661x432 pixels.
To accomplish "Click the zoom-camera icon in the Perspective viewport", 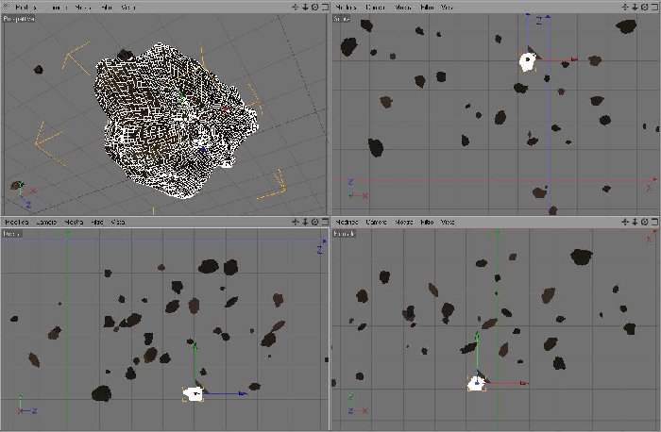I will coord(305,7).
